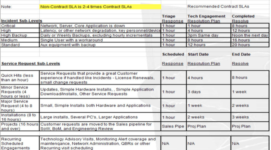Select the '20 hours' resolve cell

point(250,45)
